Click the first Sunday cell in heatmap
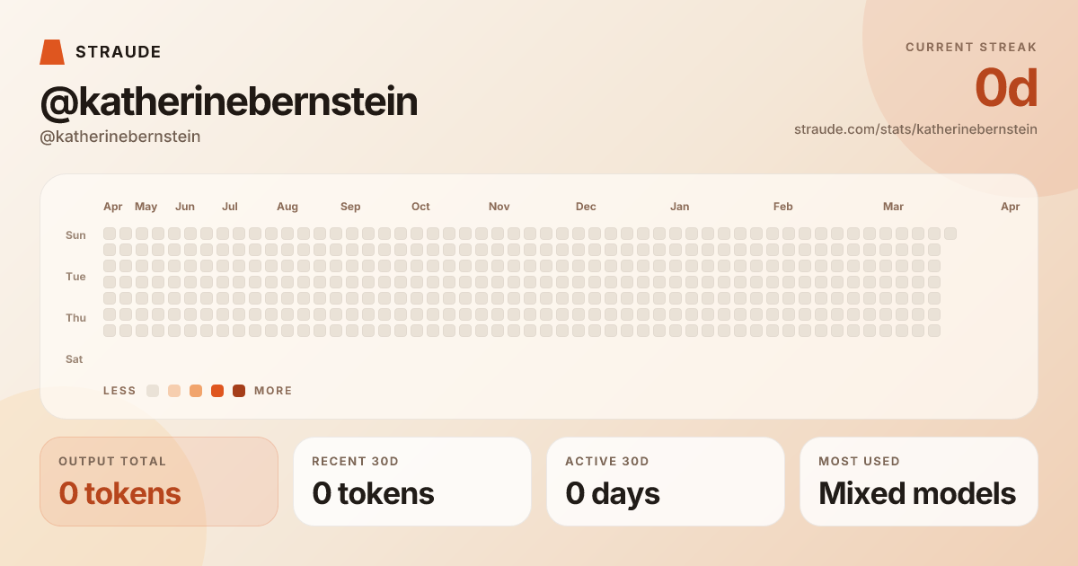This screenshot has height=566, width=1078. (110, 234)
